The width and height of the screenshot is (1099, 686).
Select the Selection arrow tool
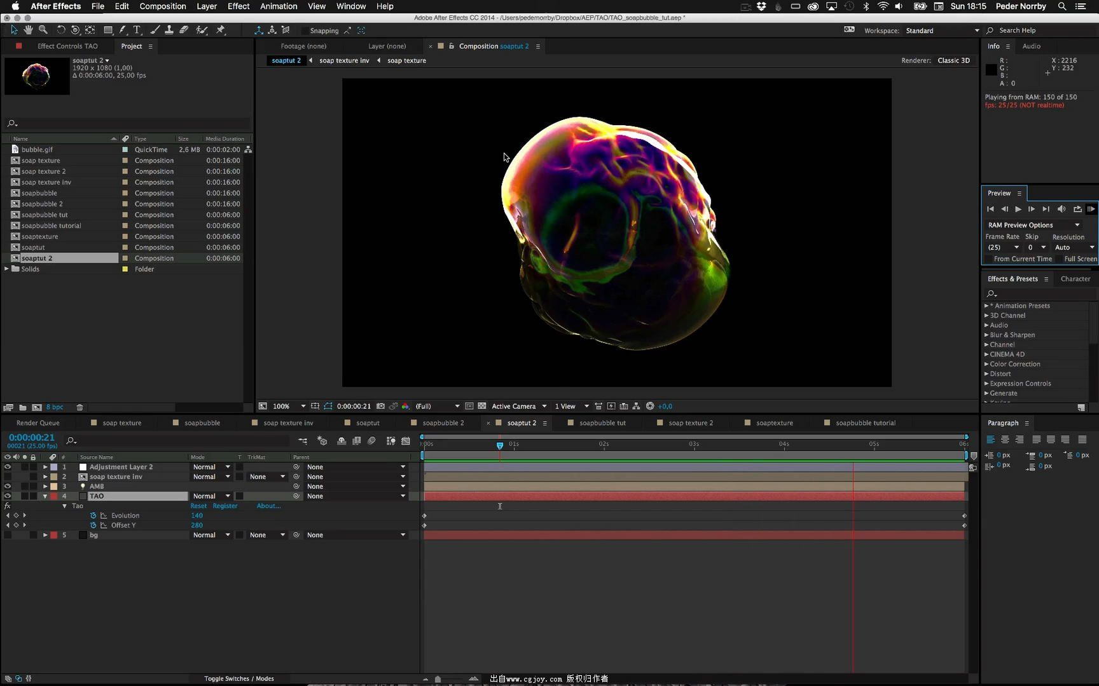[x=14, y=30]
